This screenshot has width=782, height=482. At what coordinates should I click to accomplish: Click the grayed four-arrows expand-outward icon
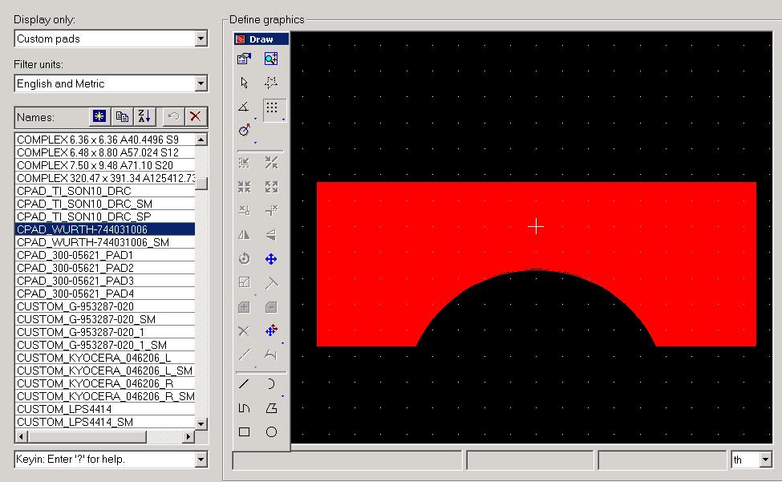[271, 187]
